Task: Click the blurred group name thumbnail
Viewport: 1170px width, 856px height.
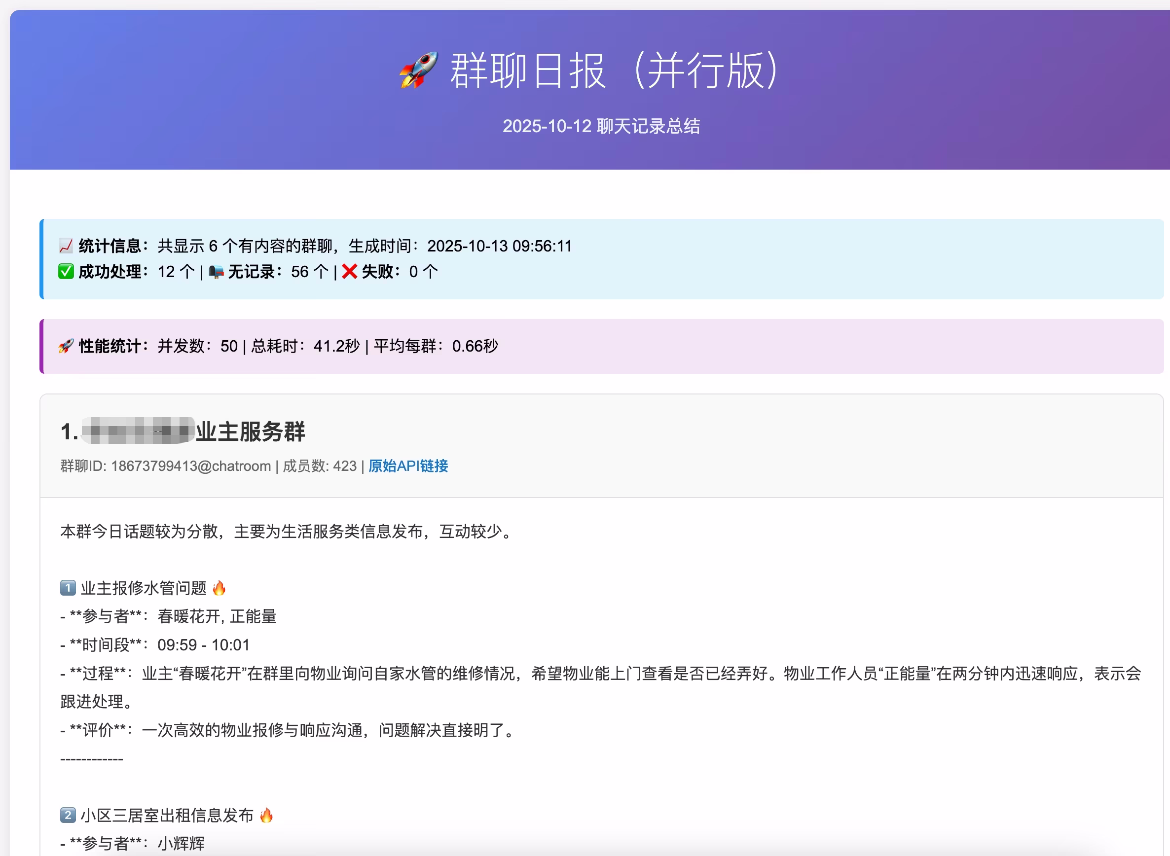Action: (x=138, y=430)
